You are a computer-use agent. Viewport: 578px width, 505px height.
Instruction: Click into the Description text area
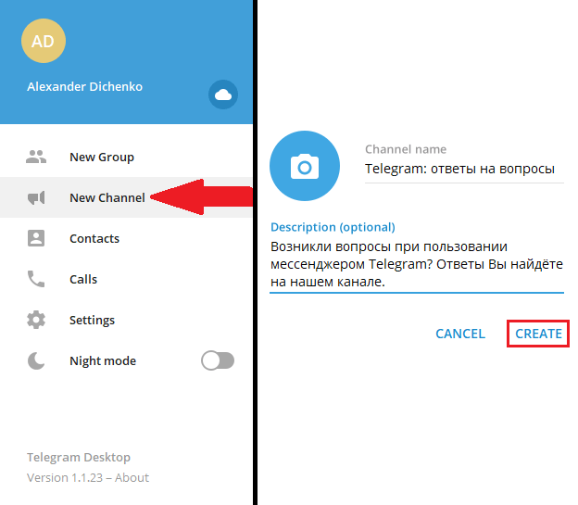[417, 264]
